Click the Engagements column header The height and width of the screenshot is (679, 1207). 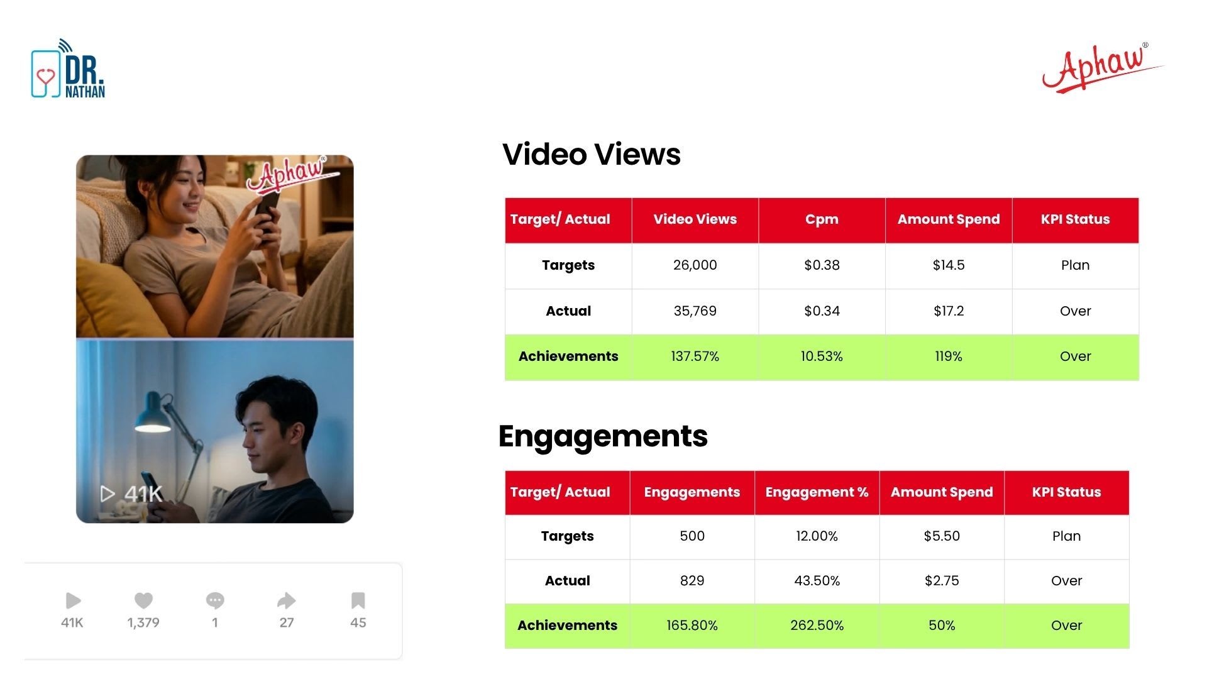tap(692, 492)
